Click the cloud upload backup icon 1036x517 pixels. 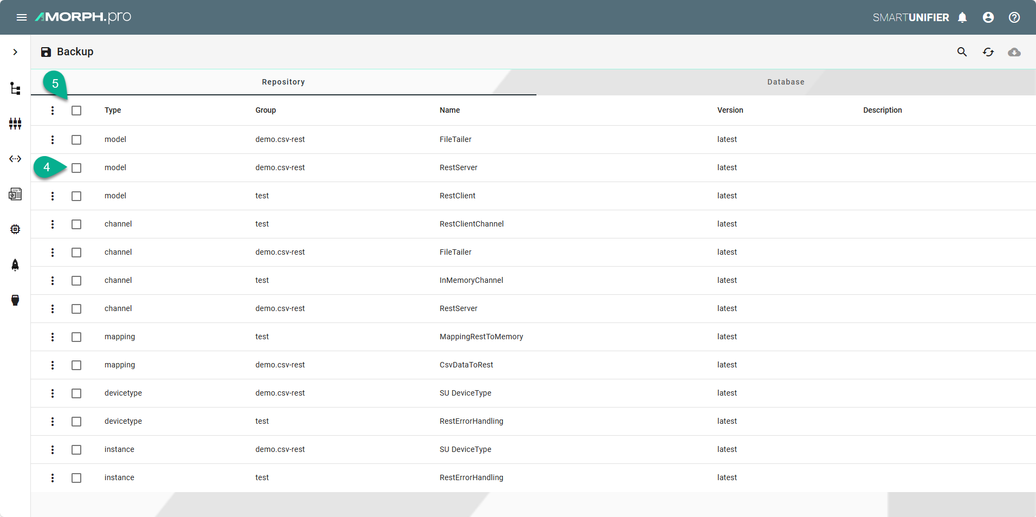coord(1014,52)
